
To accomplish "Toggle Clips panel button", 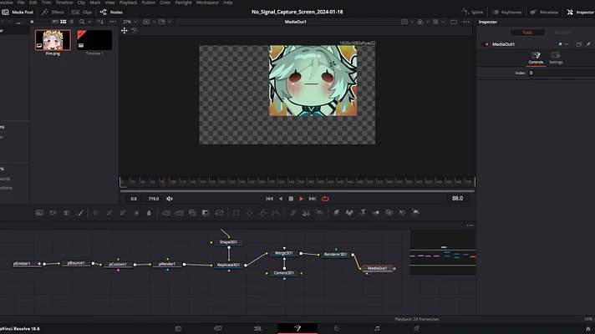I will [x=82, y=13].
